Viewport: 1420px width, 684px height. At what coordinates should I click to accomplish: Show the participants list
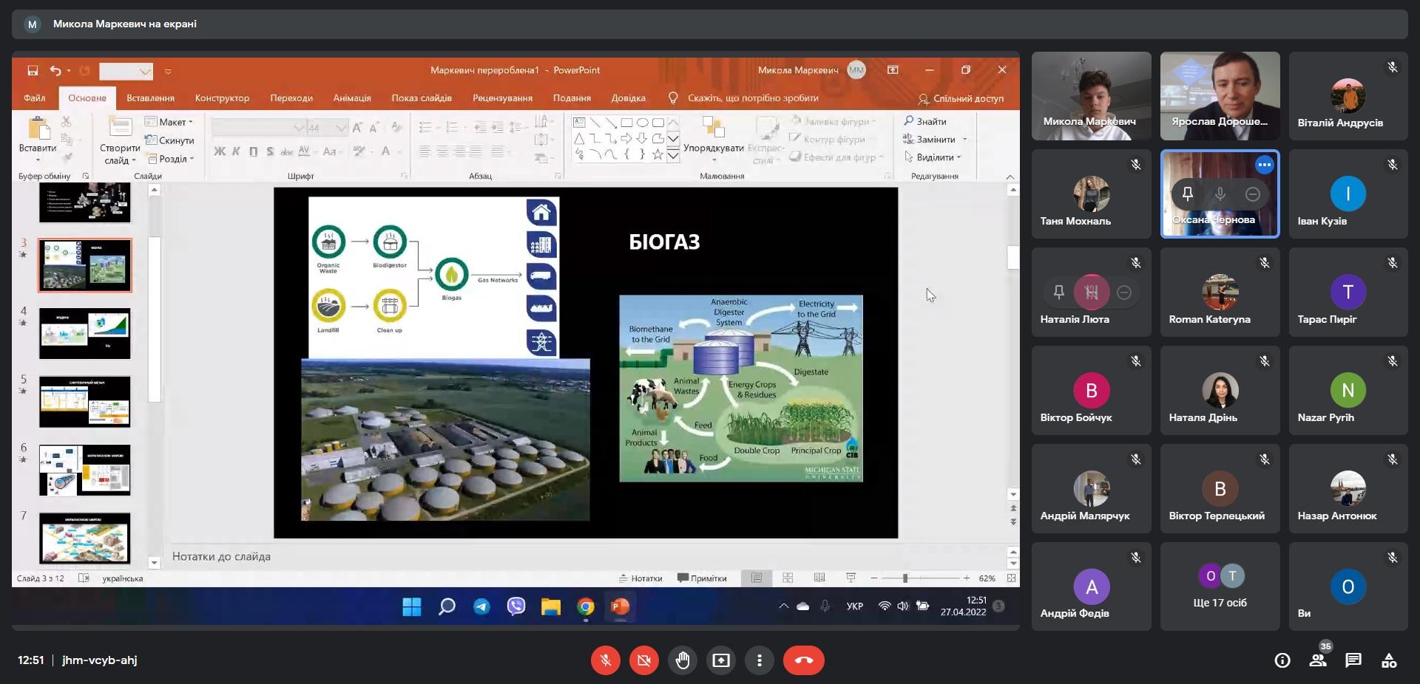1317,660
